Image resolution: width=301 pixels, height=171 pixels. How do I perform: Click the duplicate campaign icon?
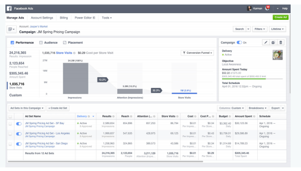273,42
